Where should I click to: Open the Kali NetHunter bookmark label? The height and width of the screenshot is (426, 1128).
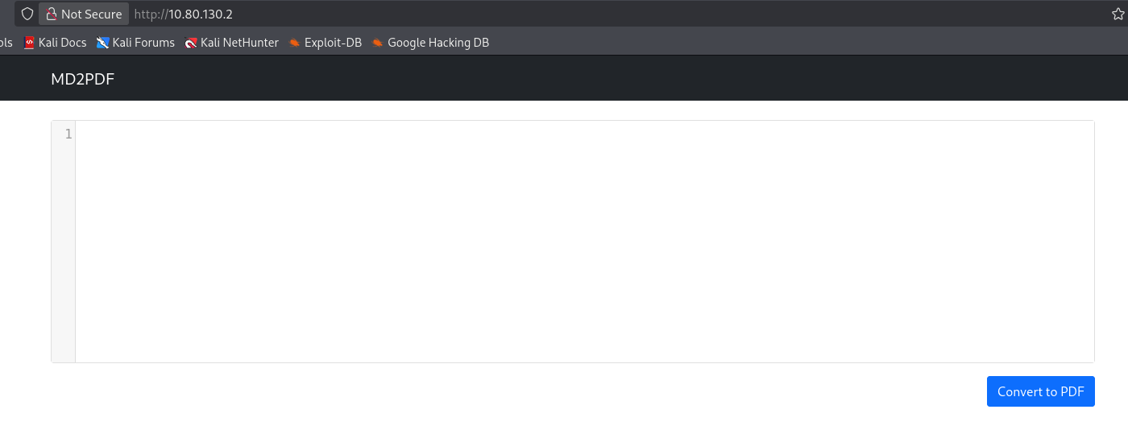click(239, 43)
